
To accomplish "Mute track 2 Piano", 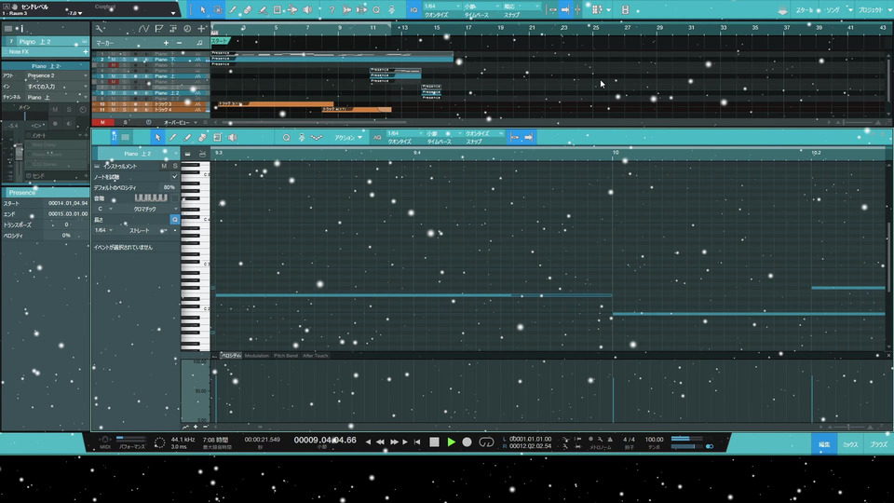I will [114, 60].
